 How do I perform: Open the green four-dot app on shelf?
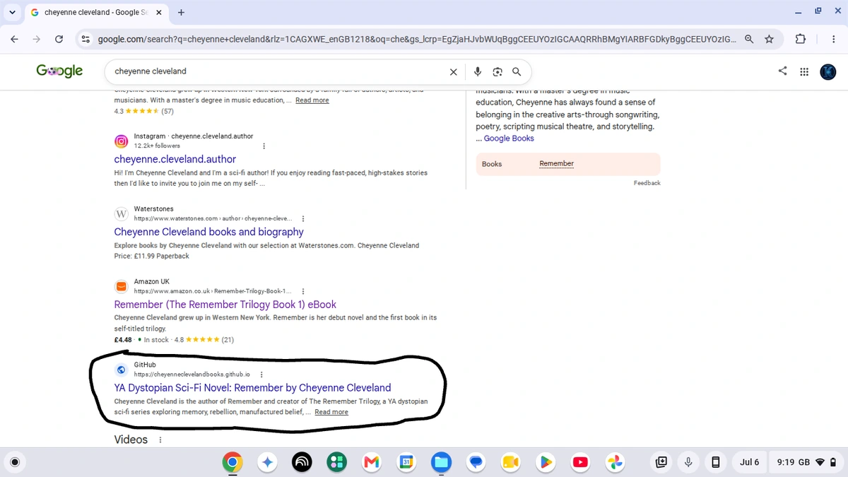[x=336, y=462]
